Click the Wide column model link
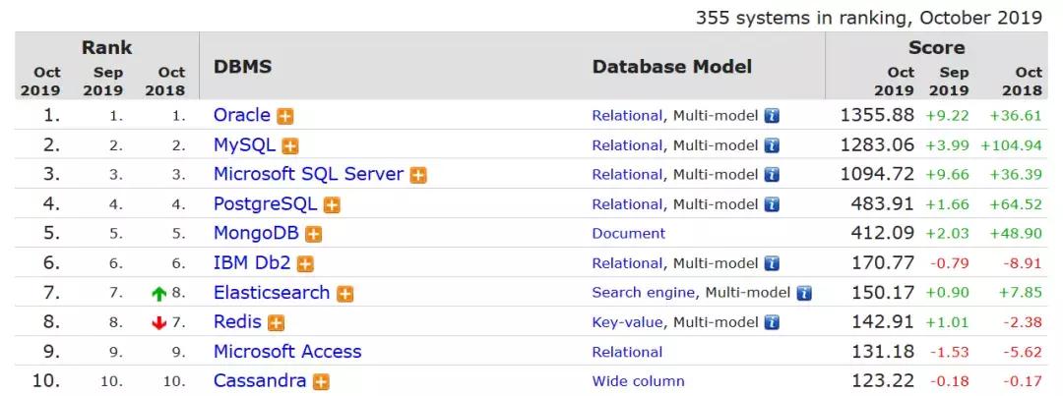 pos(638,382)
